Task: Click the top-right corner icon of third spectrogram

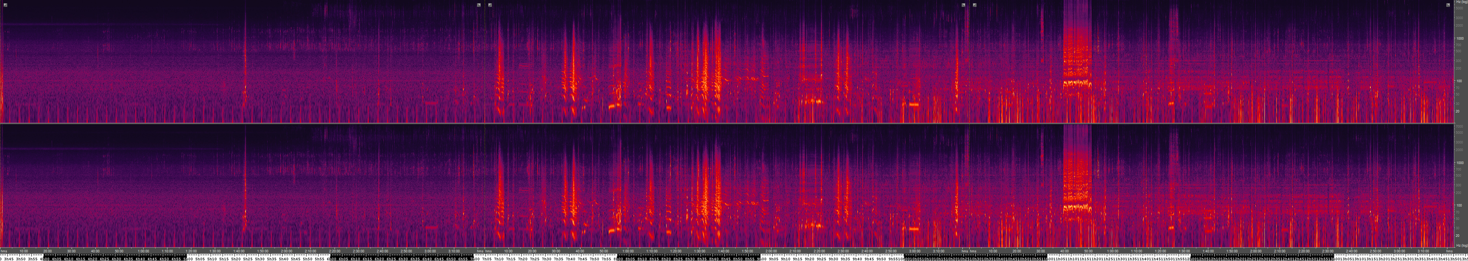Action: click(x=1448, y=5)
